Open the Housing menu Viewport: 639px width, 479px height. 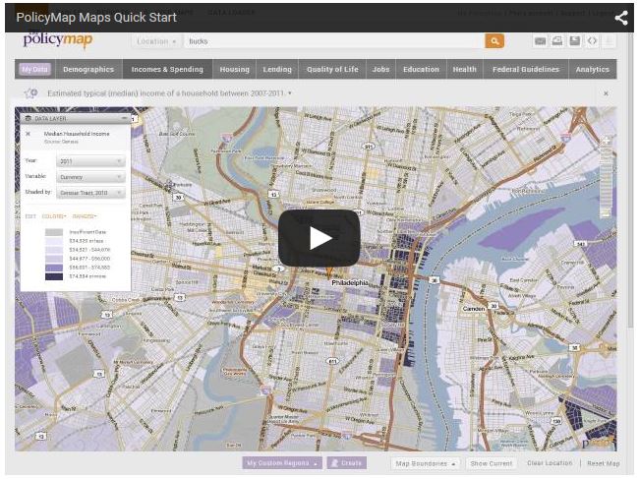click(234, 69)
